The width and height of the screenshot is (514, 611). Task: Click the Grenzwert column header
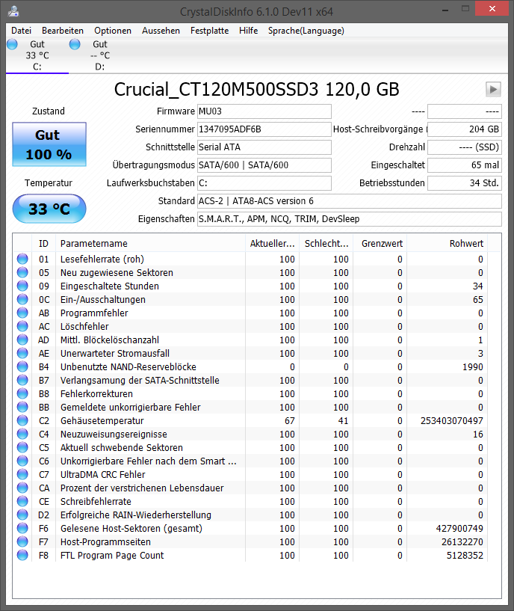pos(380,244)
